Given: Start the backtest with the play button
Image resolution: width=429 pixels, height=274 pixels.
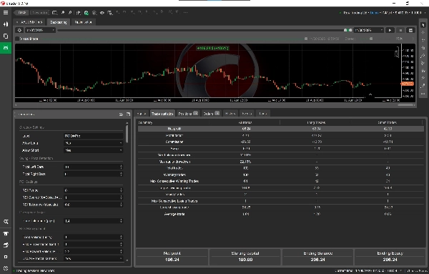Looking at the screenshot, I should tap(390, 30).
